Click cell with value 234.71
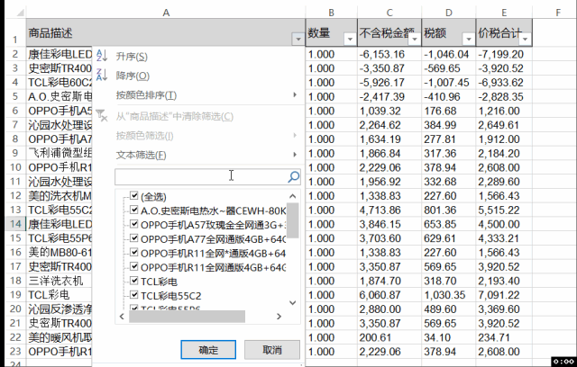This screenshot has width=577, height=367. click(x=504, y=337)
